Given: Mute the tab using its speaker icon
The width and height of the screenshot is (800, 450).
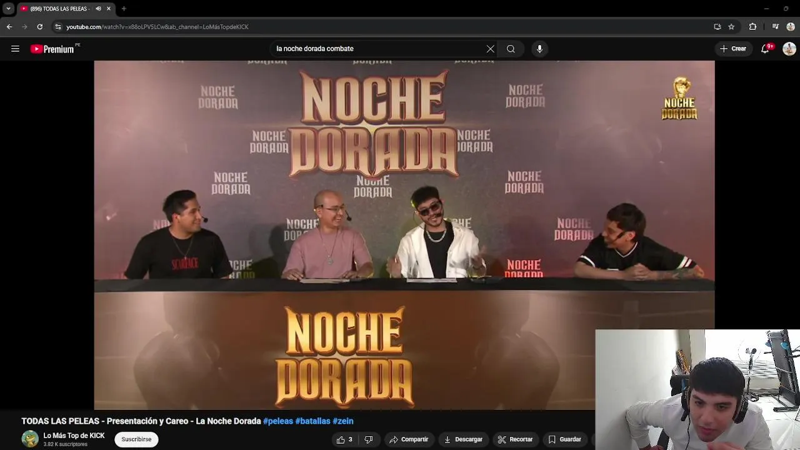Looking at the screenshot, I should [98, 9].
